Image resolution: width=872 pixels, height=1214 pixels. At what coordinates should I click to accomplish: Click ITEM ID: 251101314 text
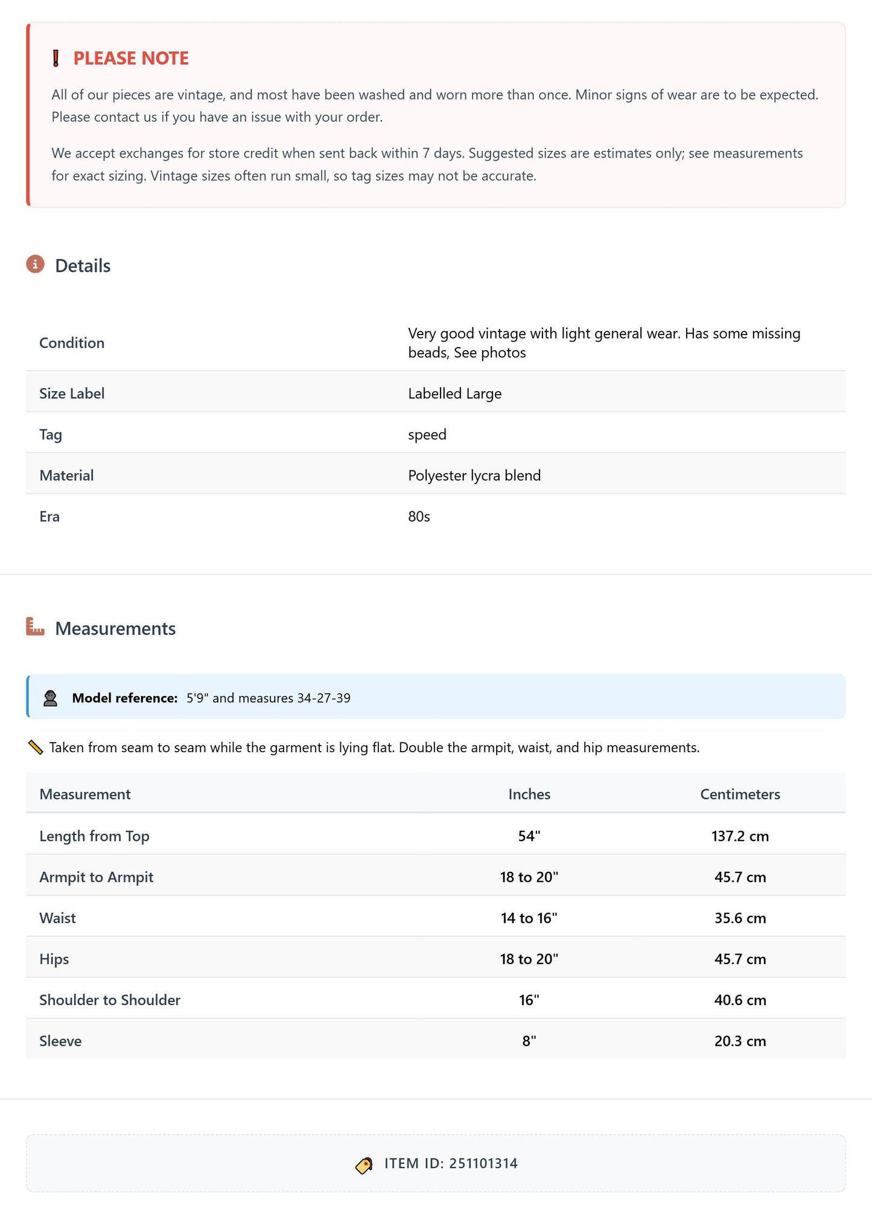point(451,1163)
